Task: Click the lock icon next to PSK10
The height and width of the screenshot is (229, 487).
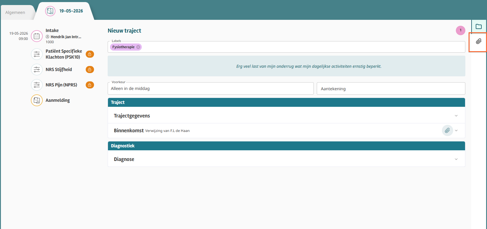Action: (90, 54)
